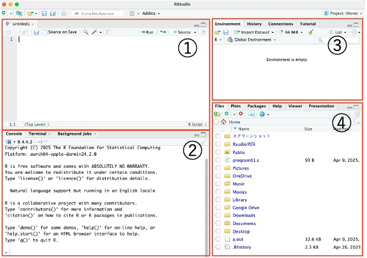The width and height of the screenshot is (367, 258).
Task: Close the Untitled1 editor tab
Action: click(33, 24)
